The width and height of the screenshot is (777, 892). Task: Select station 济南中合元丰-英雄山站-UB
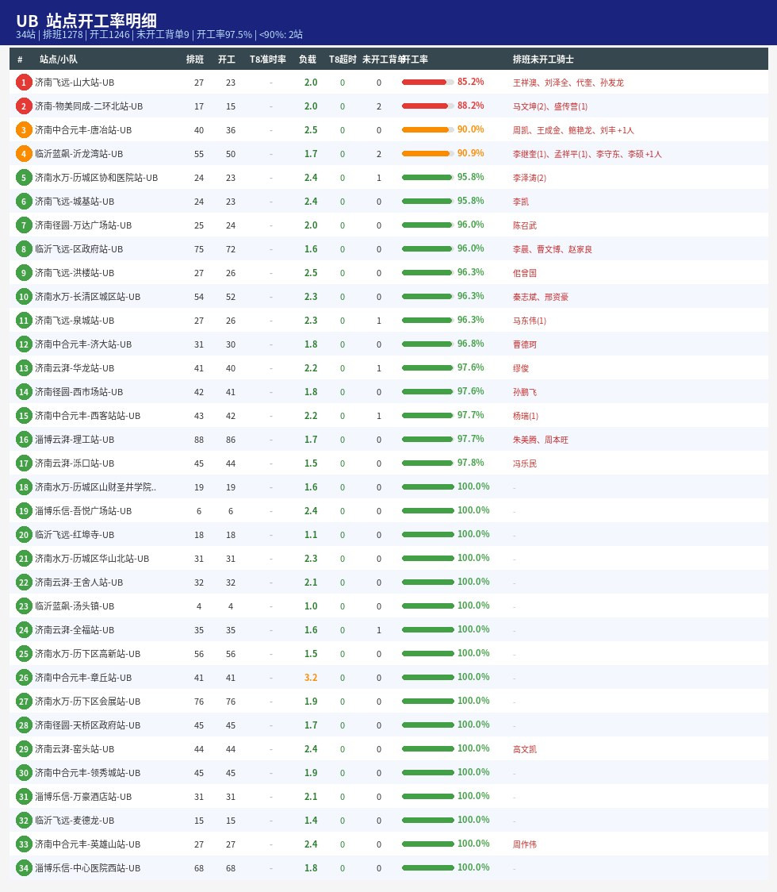click(x=87, y=845)
